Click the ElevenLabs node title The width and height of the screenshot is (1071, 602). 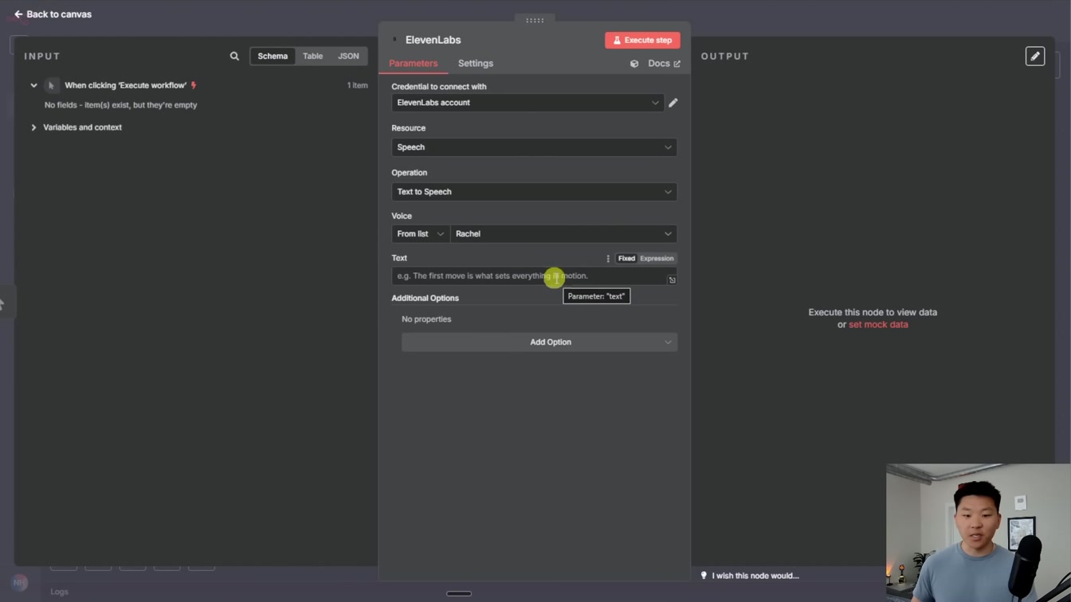(x=433, y=40)
